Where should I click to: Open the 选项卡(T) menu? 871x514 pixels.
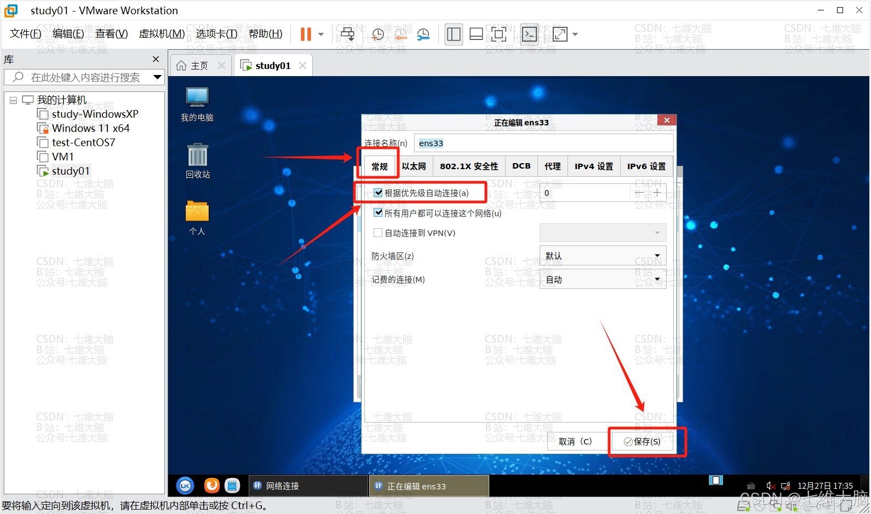click(216, 34)
